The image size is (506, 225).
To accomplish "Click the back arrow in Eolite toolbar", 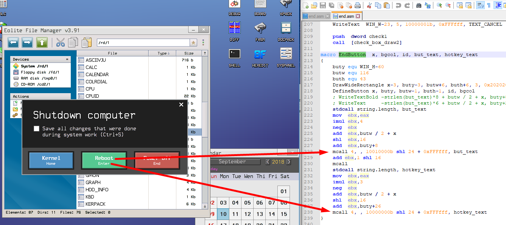I will pyautogui.click(x=13, y=42).
